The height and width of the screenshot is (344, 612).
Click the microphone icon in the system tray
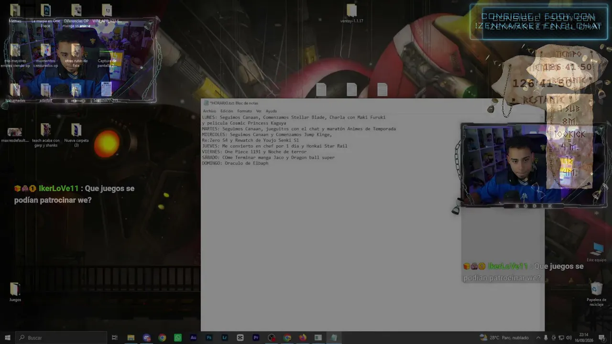click(546, 338)
